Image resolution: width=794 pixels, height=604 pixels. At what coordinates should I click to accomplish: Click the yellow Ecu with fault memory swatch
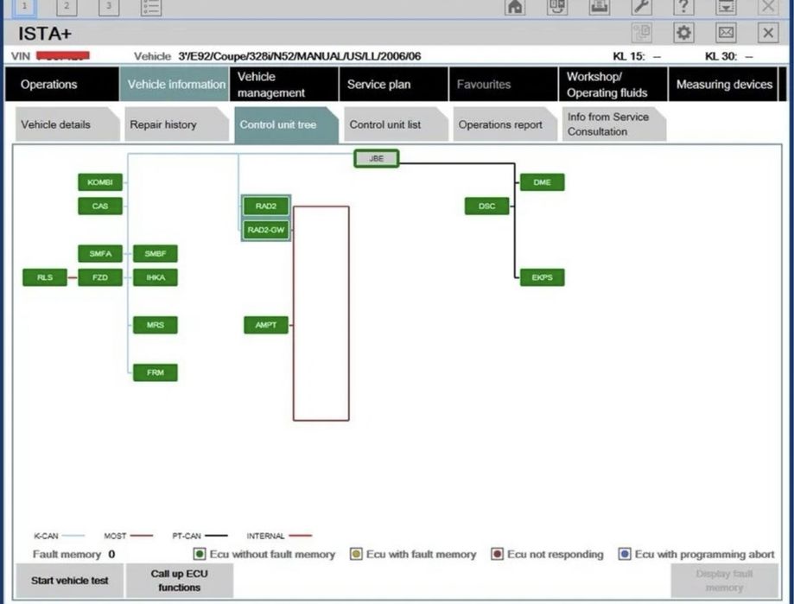(x=356, y=555)
